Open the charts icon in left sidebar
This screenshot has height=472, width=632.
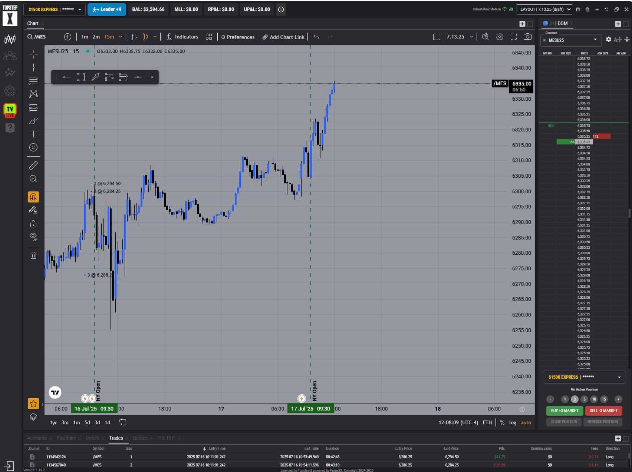tap(10, 39)
